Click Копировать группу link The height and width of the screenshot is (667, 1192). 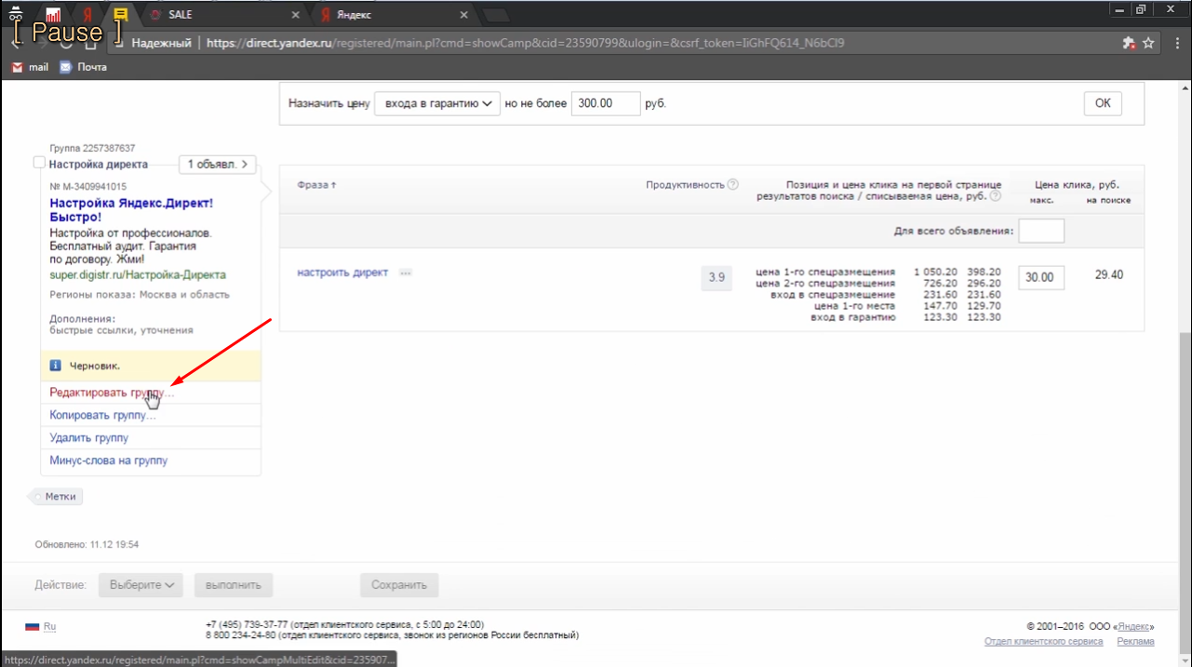(x=102, y=415)
